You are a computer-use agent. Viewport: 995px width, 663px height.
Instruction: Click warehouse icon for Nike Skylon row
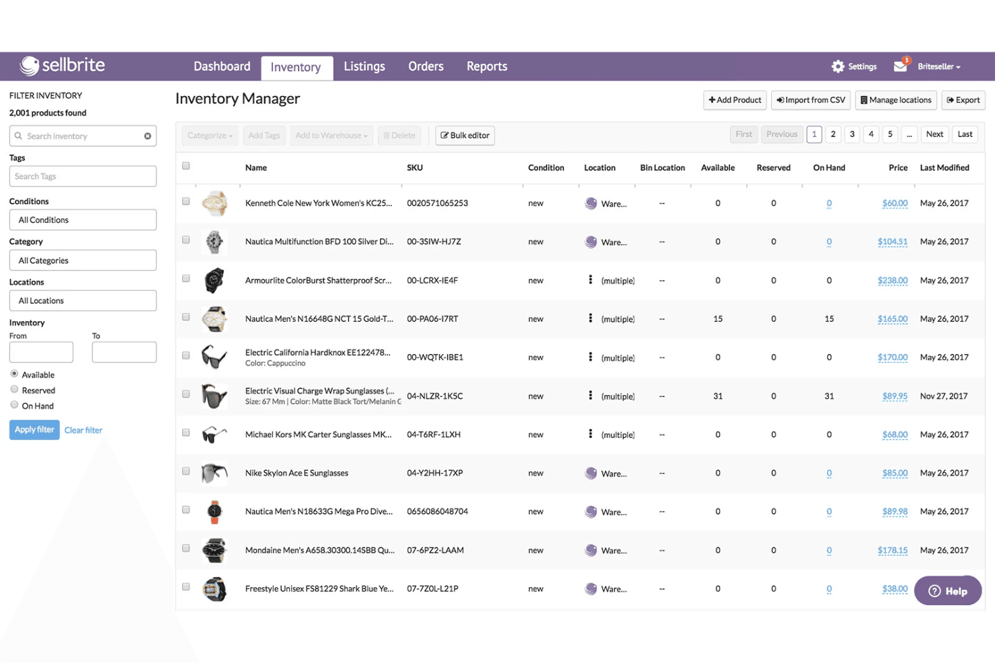tap(591, 474)
